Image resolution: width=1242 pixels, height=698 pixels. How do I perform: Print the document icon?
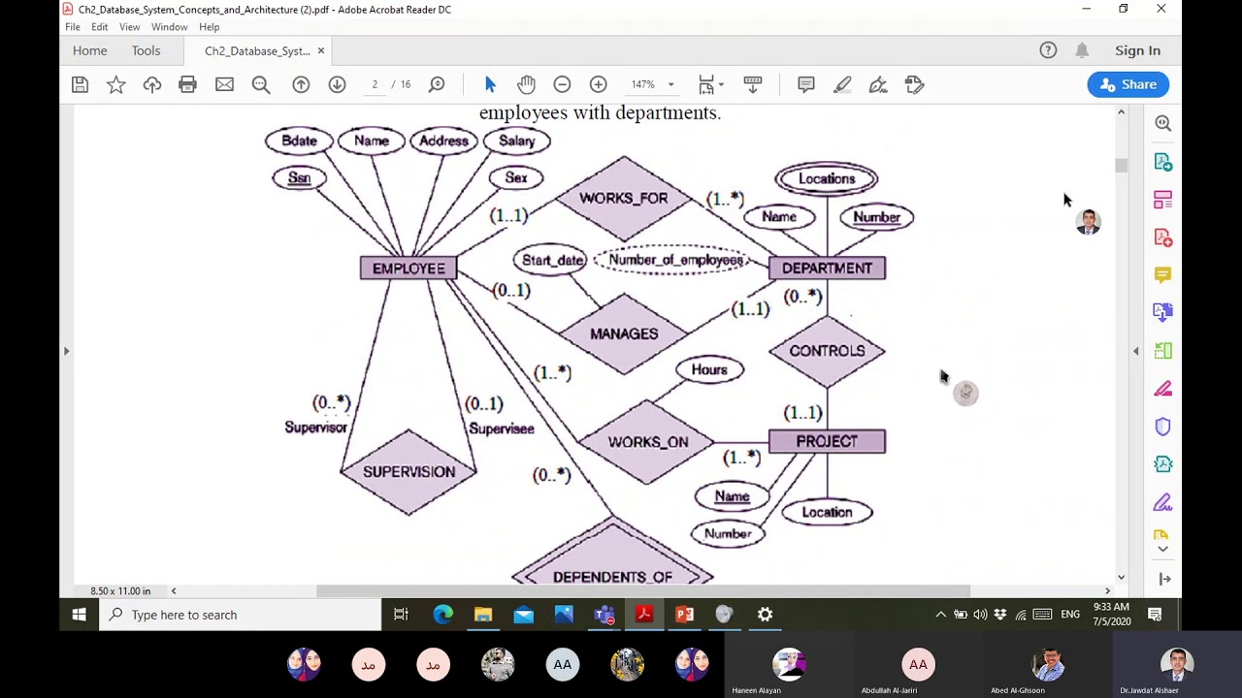tap(188, 85)
